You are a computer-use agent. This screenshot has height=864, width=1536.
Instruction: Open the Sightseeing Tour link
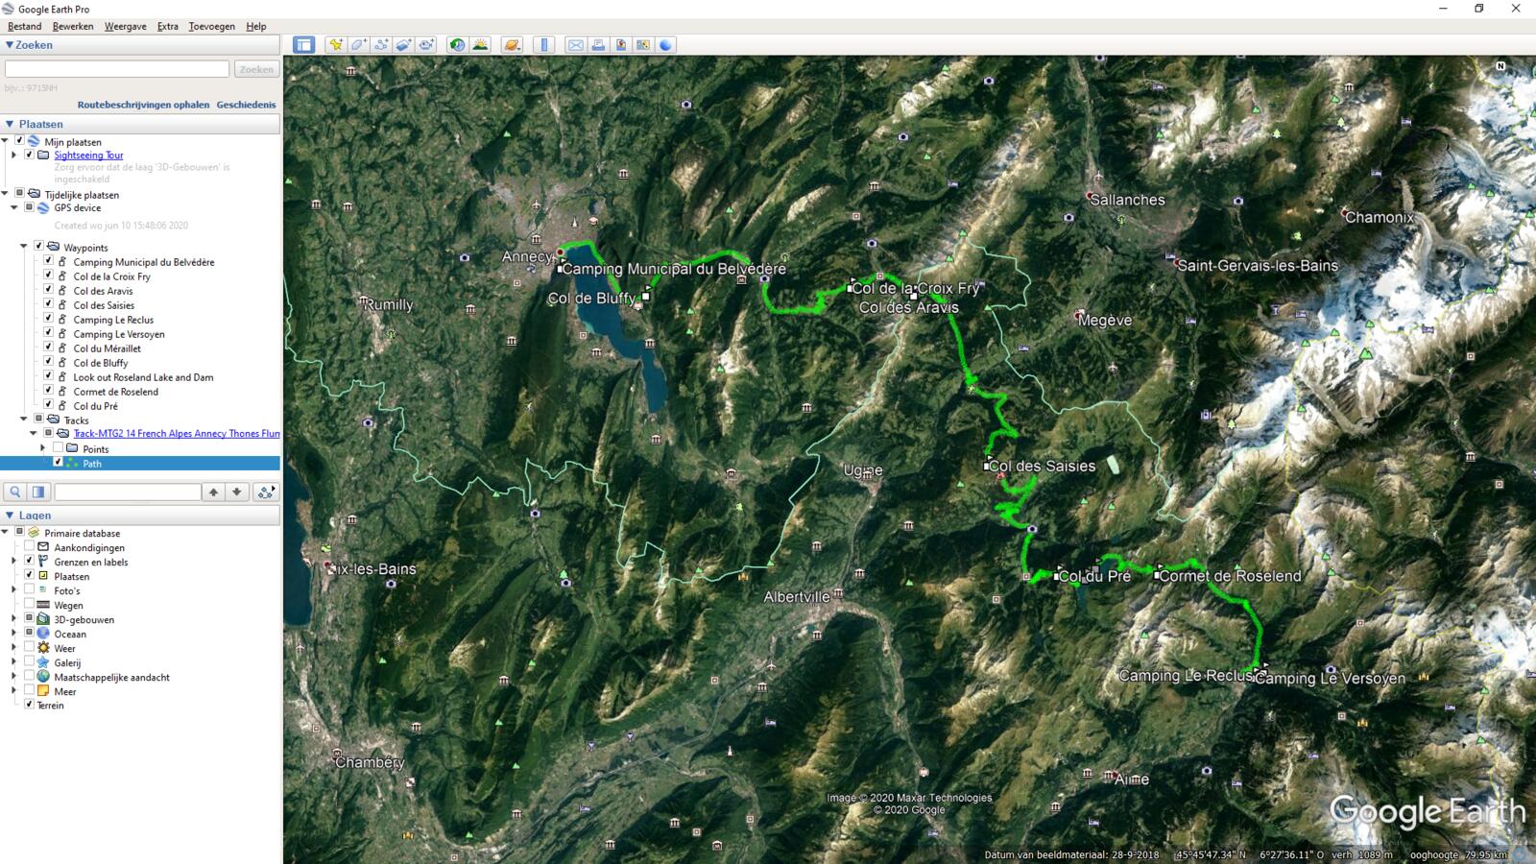tap(88, 155)
